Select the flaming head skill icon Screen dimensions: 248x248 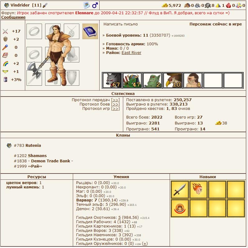[x=199, y=190]
